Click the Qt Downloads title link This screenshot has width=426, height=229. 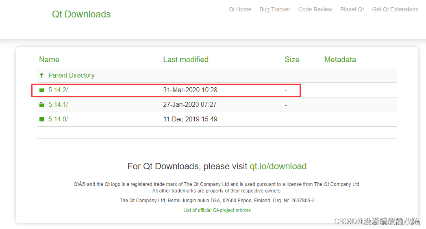point(81,14)
